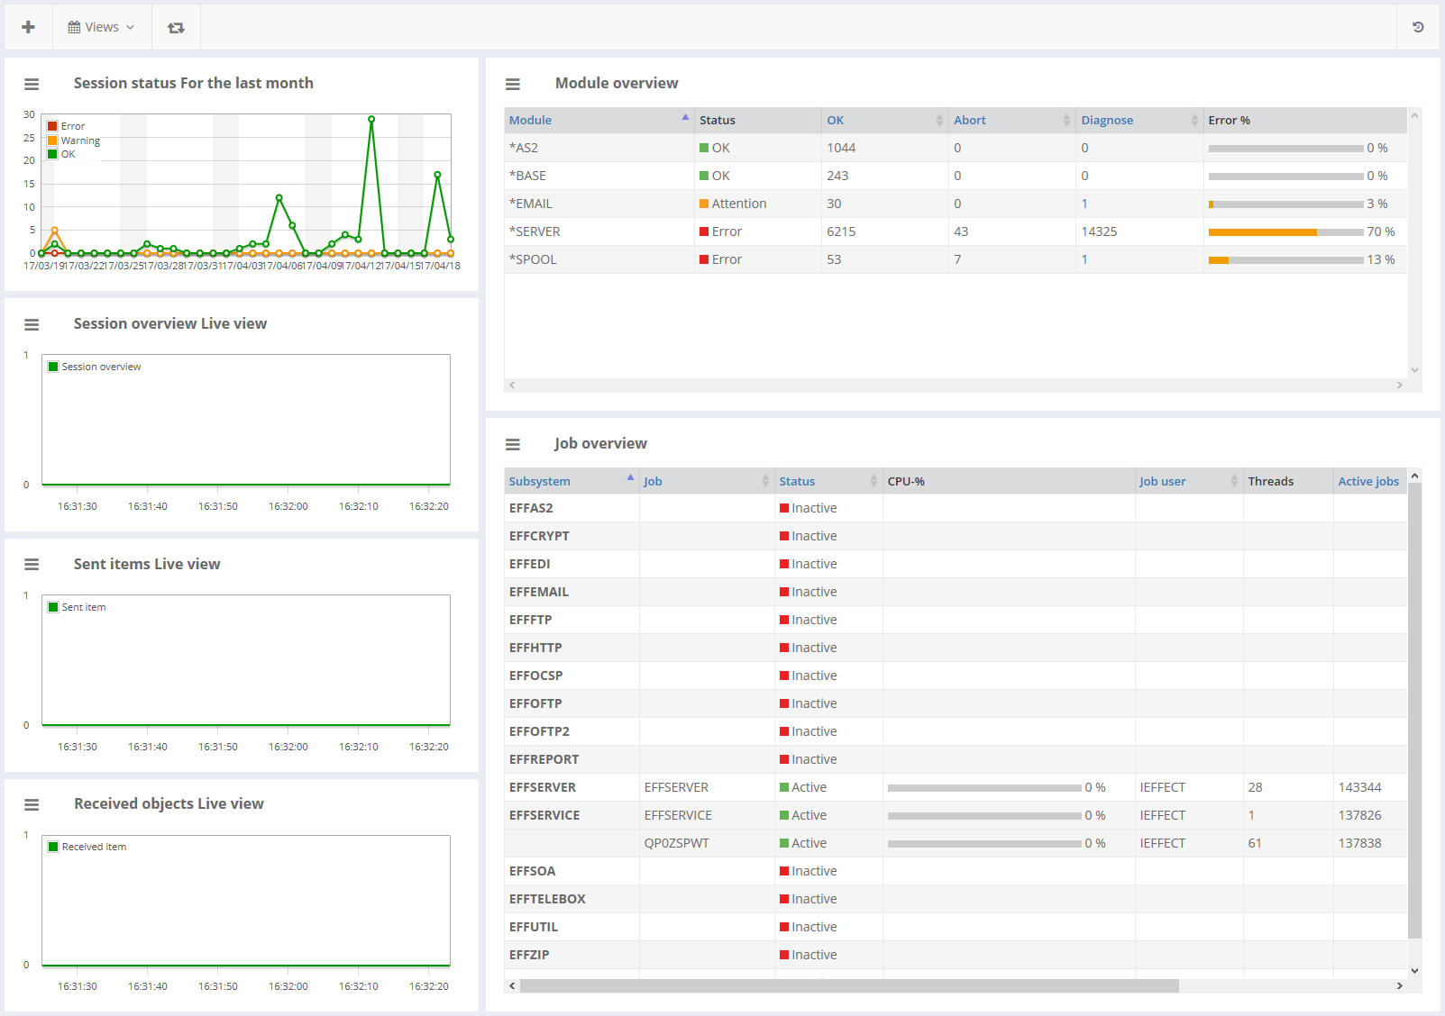1445x1016 pixels.
Task: Open the Received objects panel hamburger menu
Action: (32, 804)
